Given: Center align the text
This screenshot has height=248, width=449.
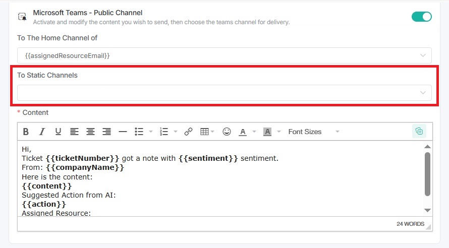Looking at the screenshot, I should point(90,132).
